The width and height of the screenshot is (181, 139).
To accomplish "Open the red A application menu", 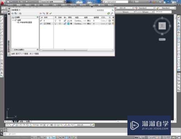I will click(x=2, y=3).
